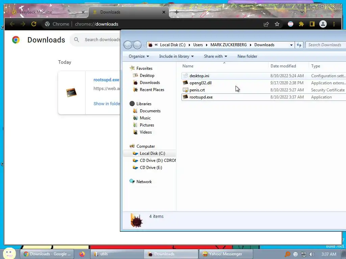Reload the Chrome downloads page
346x259 pixels.
coord(34,24)
